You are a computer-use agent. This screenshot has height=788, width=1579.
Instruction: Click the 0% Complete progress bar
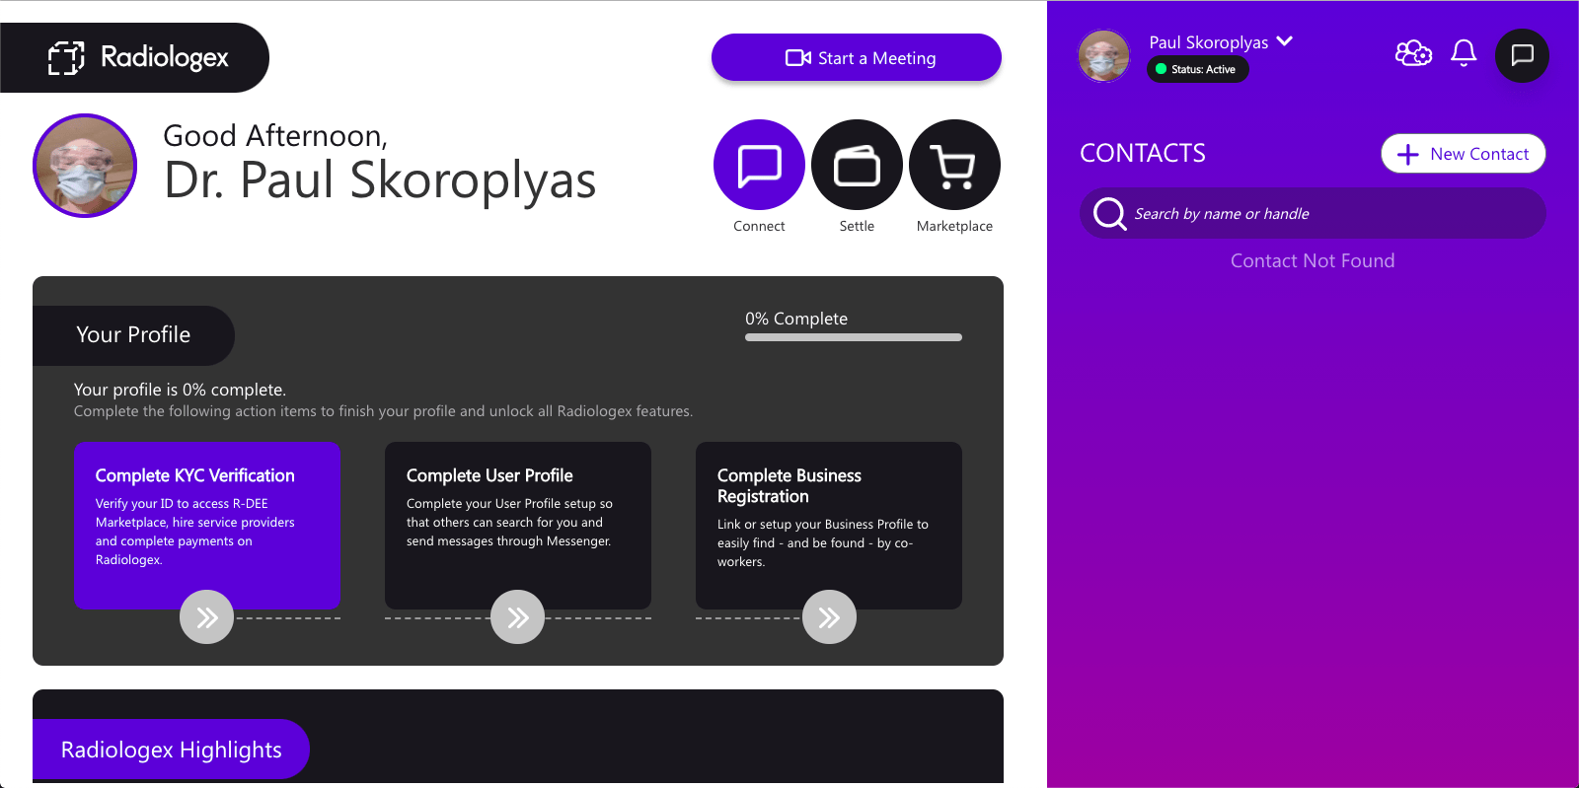pos(853,337)
